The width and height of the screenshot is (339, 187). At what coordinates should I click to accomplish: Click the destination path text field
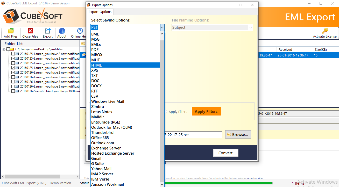tap(193, 135)
